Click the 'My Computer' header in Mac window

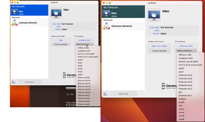coord(18,6)
